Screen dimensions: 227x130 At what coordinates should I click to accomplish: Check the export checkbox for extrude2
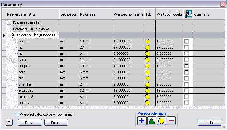(x=186, y=97)
